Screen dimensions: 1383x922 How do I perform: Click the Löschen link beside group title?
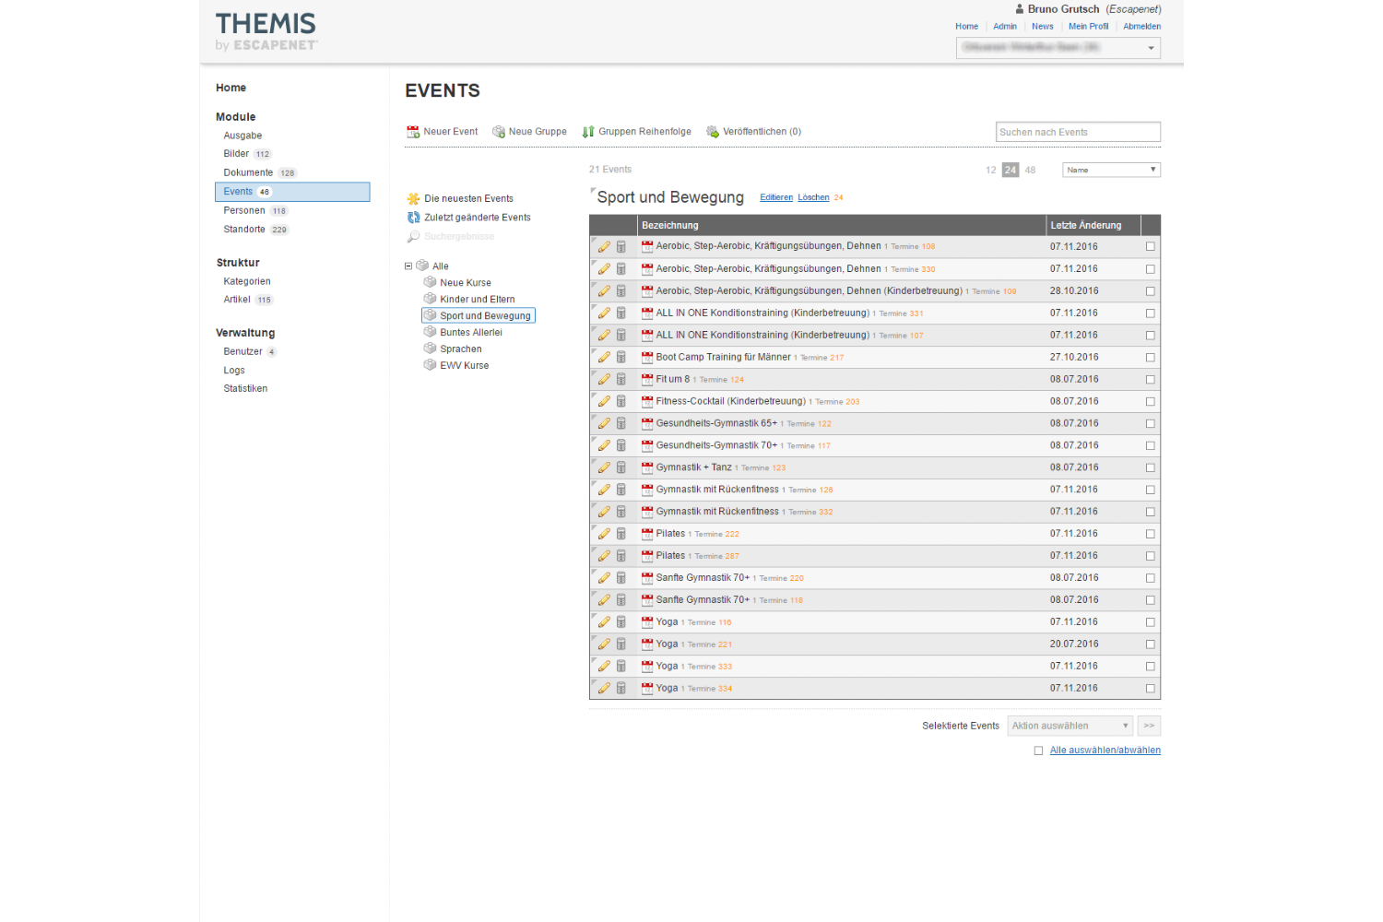point(813,197)
